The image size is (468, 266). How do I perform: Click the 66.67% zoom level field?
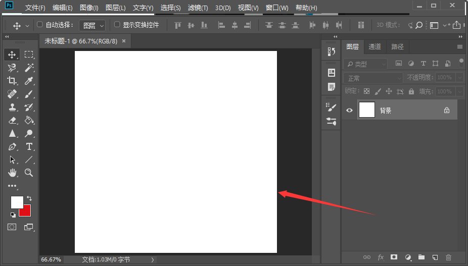point(51,259)
